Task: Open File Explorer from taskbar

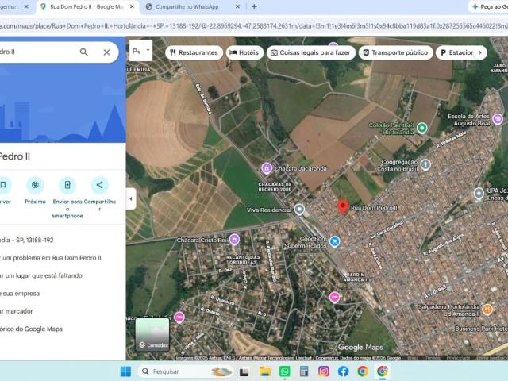Action: click(264, 371)
